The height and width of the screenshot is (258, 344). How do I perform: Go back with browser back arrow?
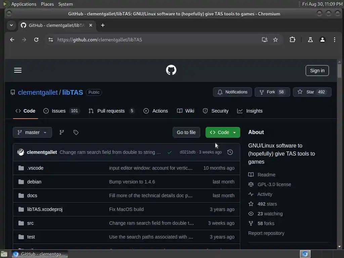[x=12, y=40]
